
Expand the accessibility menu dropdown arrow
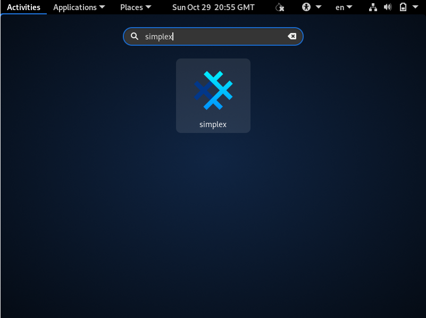pos(319,7)
